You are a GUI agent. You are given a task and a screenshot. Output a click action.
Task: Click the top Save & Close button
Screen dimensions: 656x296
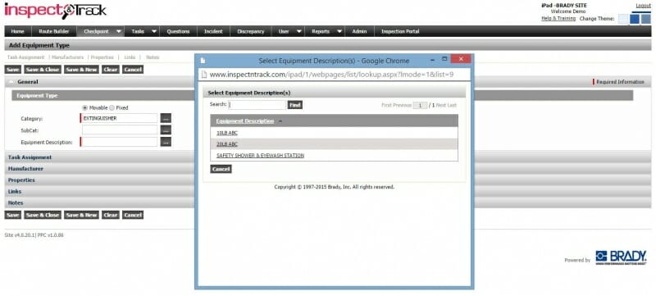pyautogui.click(x=43, y=70)
